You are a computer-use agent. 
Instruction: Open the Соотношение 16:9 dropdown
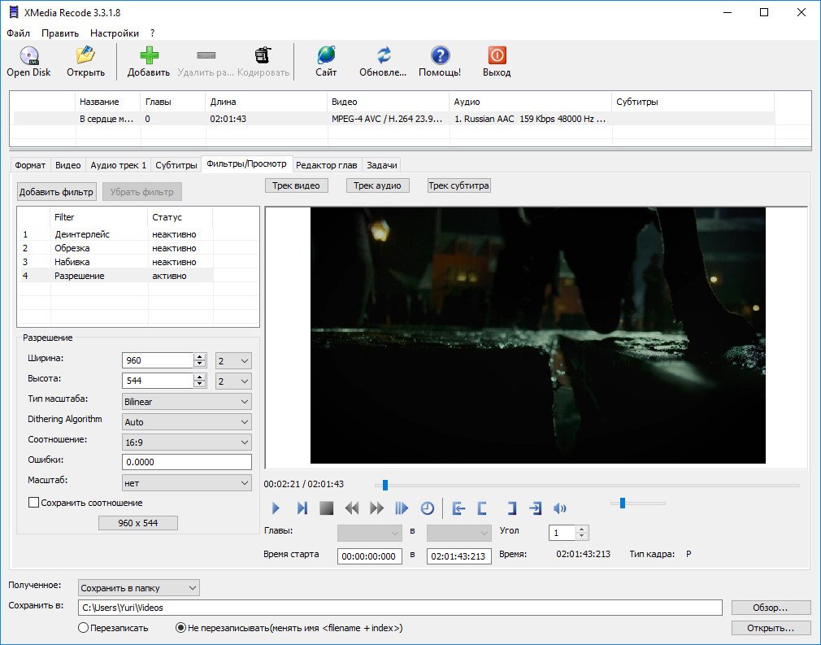click(186, 442)
